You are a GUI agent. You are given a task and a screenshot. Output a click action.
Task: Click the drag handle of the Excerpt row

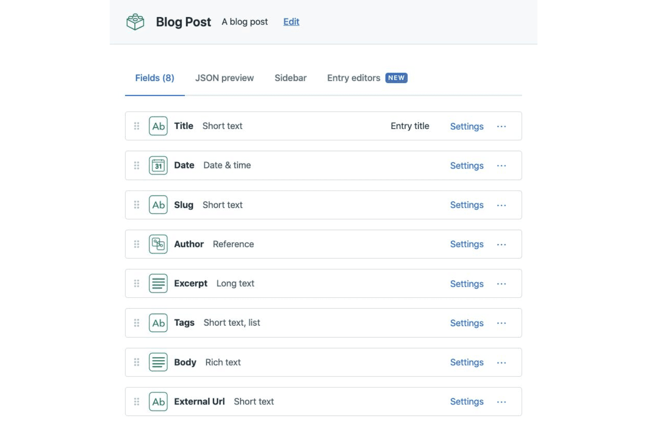(x=137, y=284)
